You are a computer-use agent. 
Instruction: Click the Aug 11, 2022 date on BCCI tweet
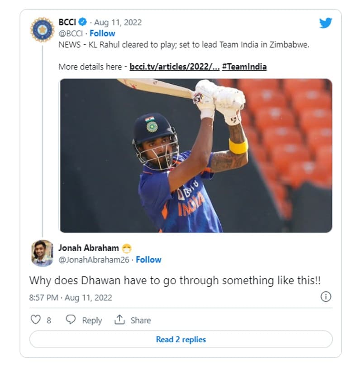click(118, 22)
